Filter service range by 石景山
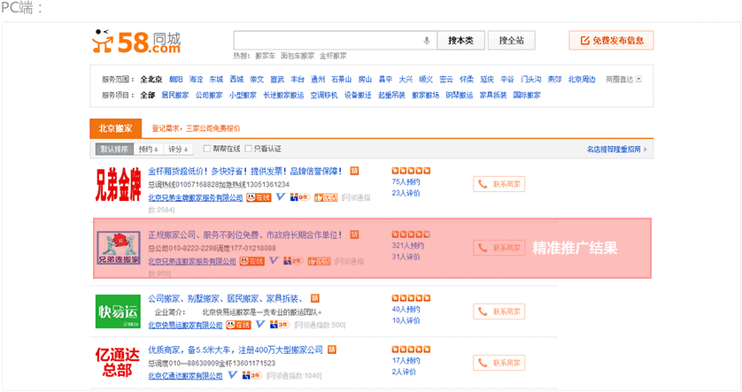The height and width of the screenshot is (392, 742). click(x=341, y=80)
